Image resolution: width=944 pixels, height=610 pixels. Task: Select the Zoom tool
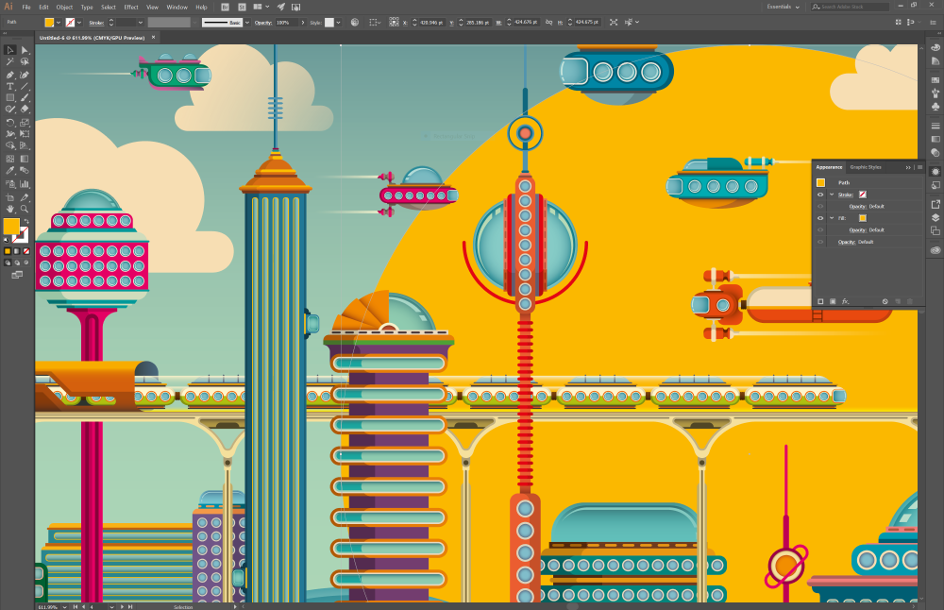coord(25,209)
